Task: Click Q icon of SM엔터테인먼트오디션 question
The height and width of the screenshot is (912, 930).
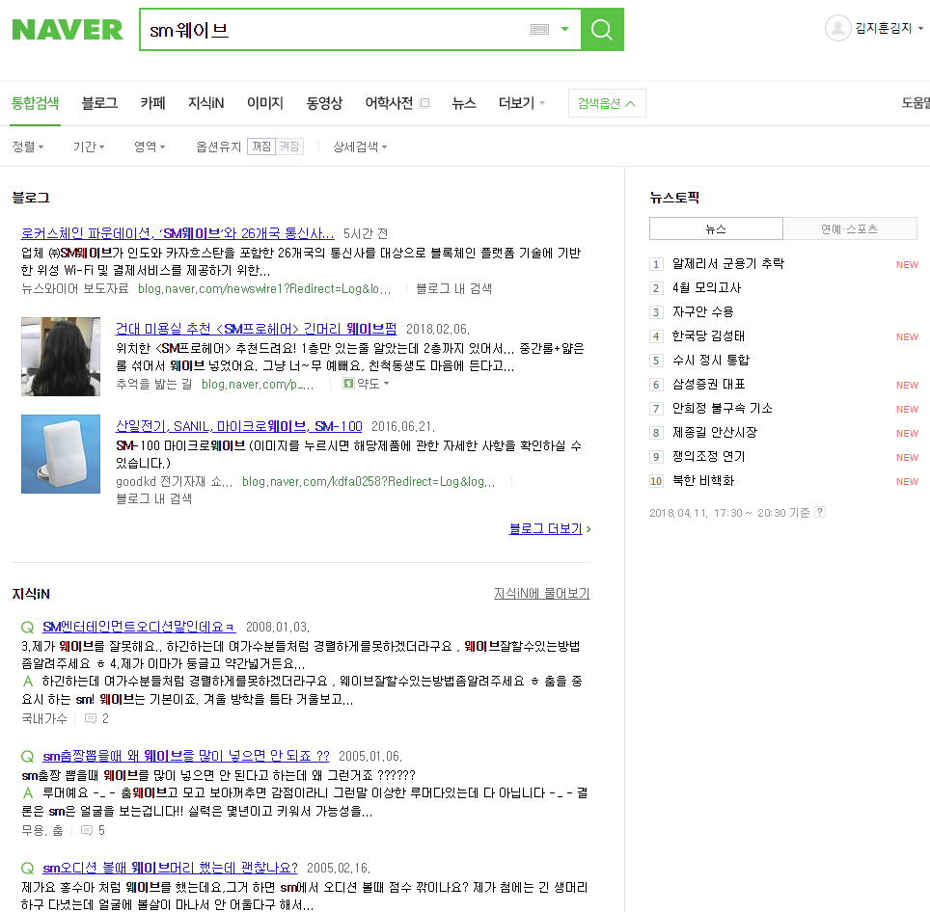Action: [28, 627]
